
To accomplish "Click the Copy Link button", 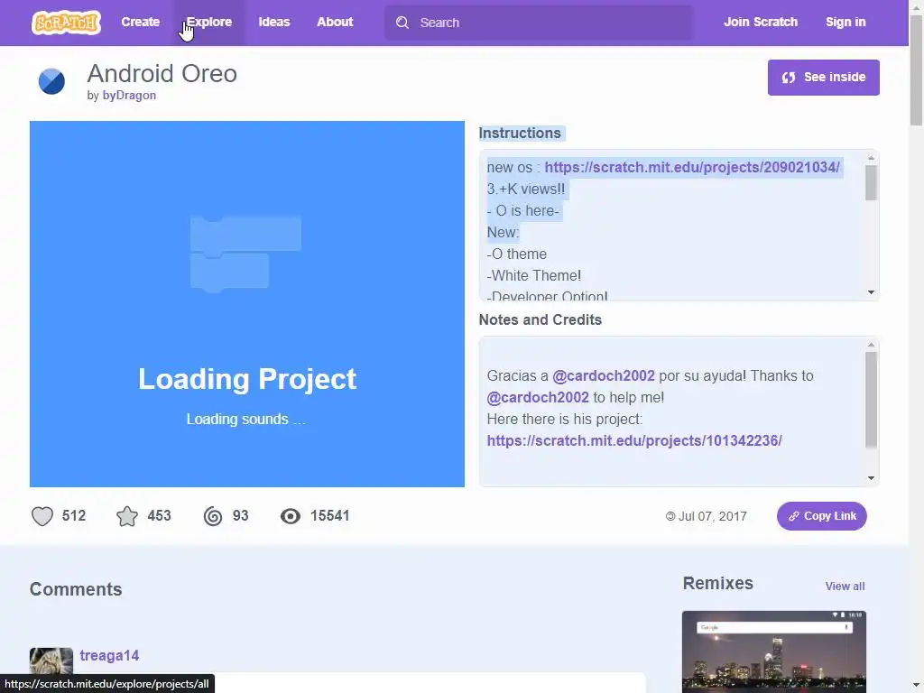I will [x=821, y=516].
